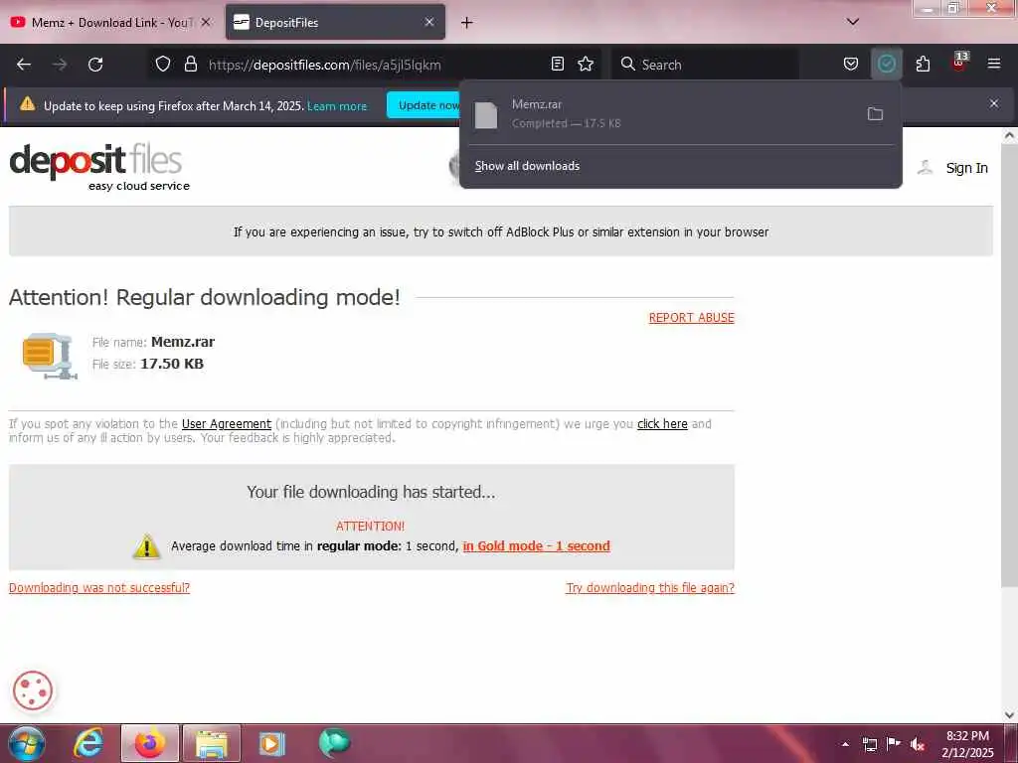Image resolution: width=1018 pixels, height=763 pixels.
Task: Open a new tab with plus button
Action: pyautogui.click(x=466, y=23)
